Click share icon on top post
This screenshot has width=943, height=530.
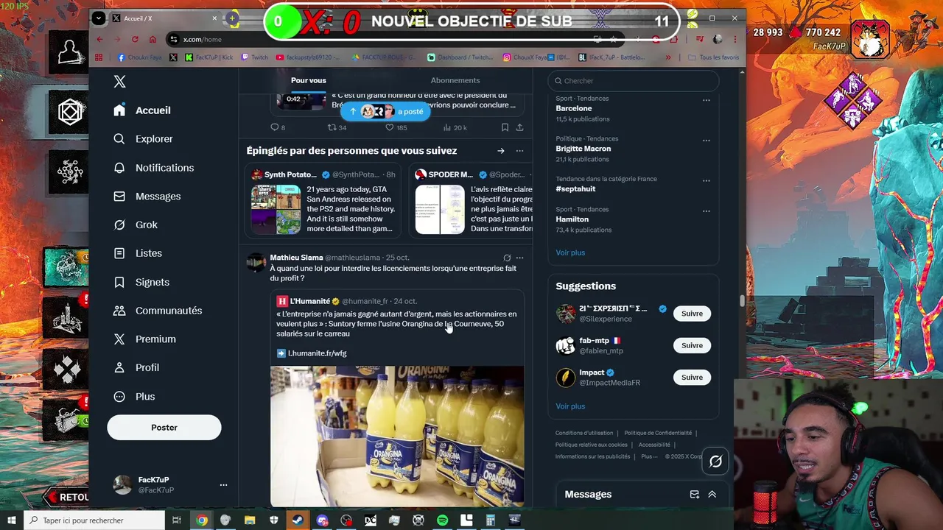(x=519, y=127)
